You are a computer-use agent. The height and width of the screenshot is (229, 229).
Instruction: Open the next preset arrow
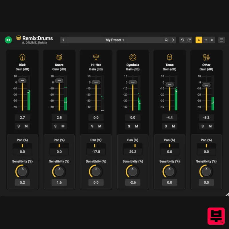click(173, 40)
